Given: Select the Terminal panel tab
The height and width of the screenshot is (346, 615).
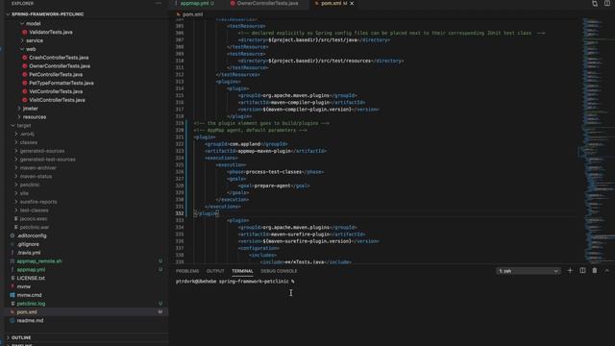Looking at the screenshot, I should click(x=242, y=271).
